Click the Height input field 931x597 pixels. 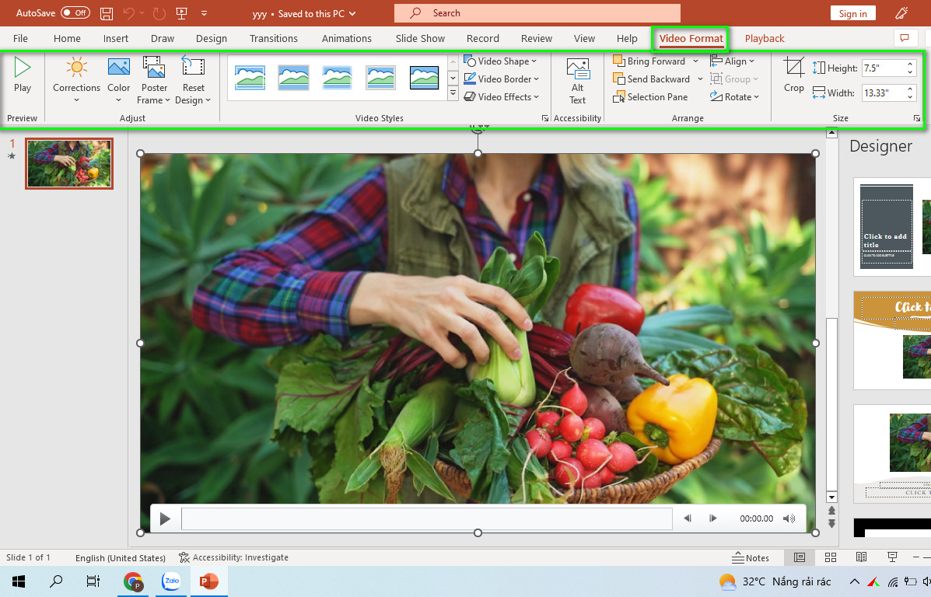pyautogui.click(x=884, y=68)
